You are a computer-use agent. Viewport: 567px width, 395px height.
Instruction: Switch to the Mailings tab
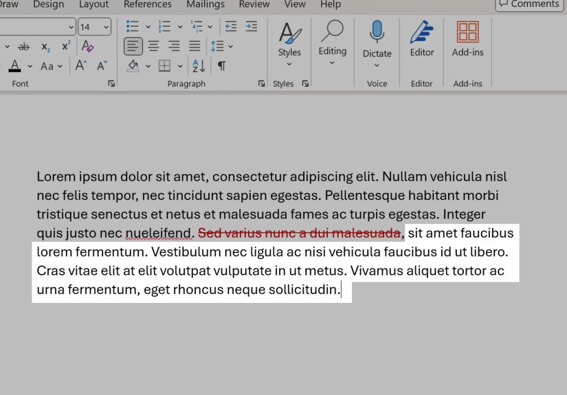click(x=205, y=4)
